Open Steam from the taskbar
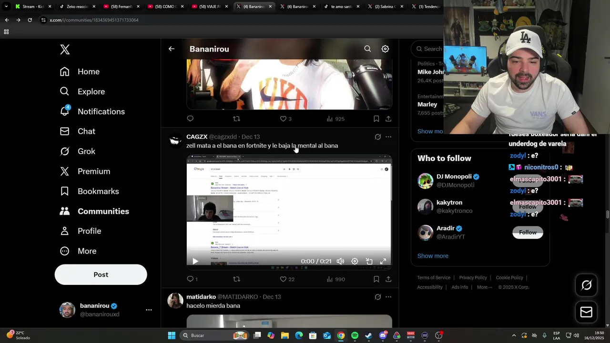 pyautogui.click(x=369, y=335)
